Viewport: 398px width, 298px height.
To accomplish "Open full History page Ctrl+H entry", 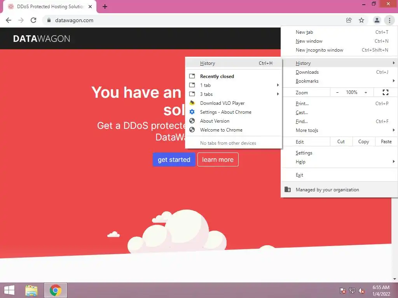I will pos(234,63).
